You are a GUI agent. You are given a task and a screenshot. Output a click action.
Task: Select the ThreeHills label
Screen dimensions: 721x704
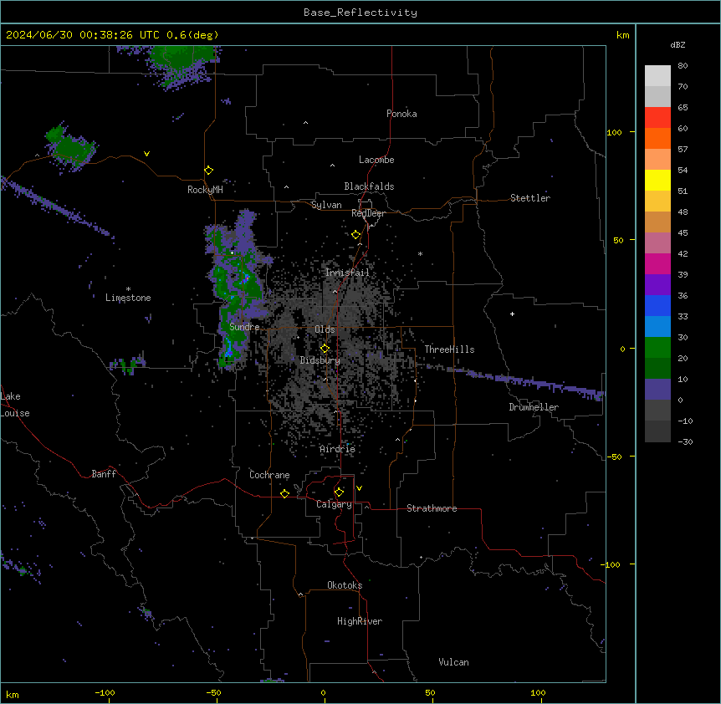point(449,349)
